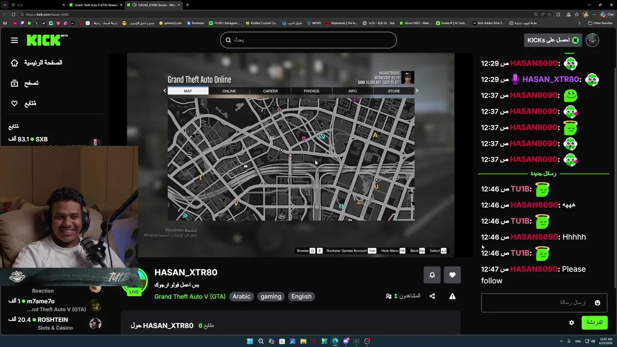Open the Windows Start menu
The image size is (617, 347).
[250, 341]
